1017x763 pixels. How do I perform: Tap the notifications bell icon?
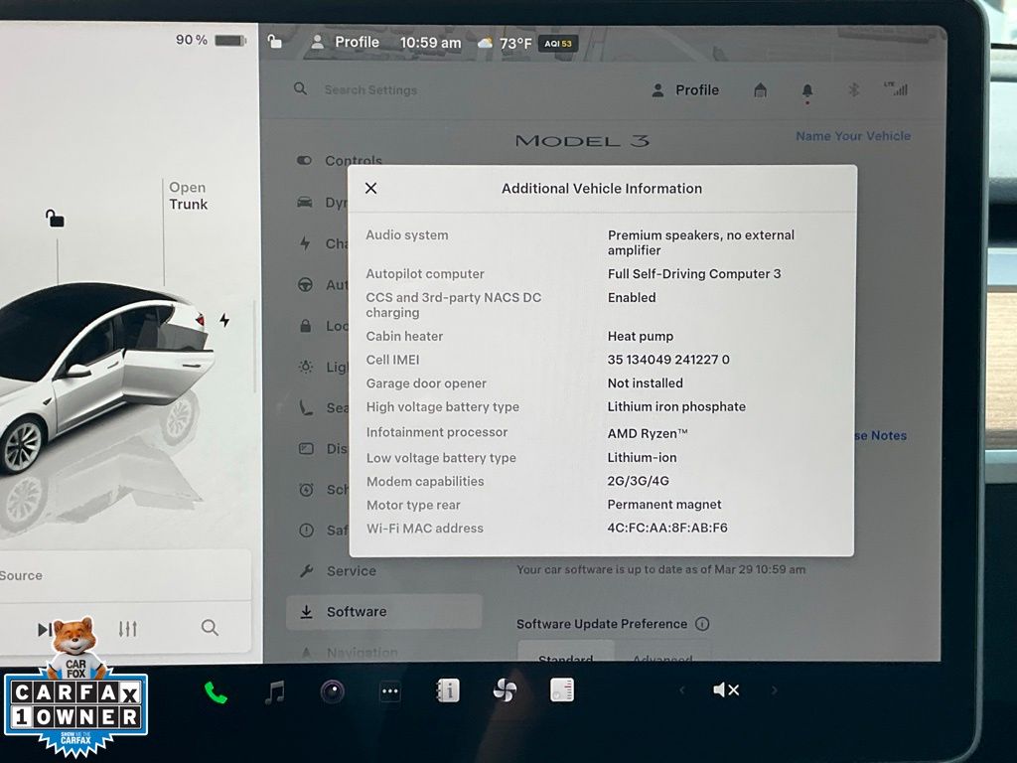tap(806, 90)
